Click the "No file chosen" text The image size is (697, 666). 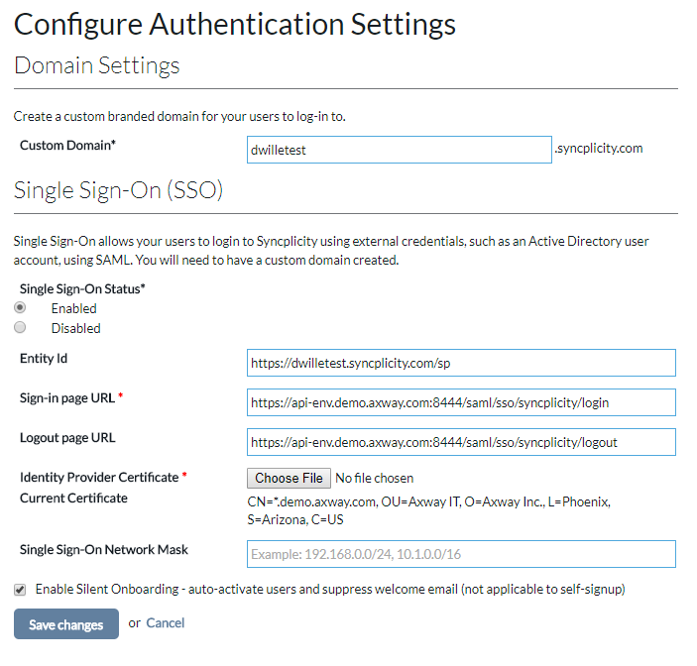coord(375,478)
